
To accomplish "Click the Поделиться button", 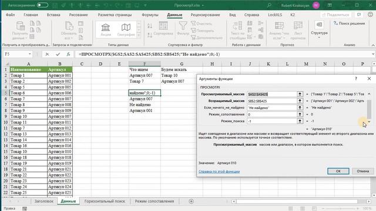I will pos(335,15).
